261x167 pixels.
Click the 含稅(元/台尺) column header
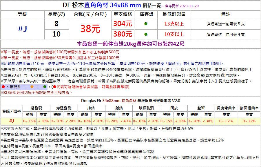90,14
